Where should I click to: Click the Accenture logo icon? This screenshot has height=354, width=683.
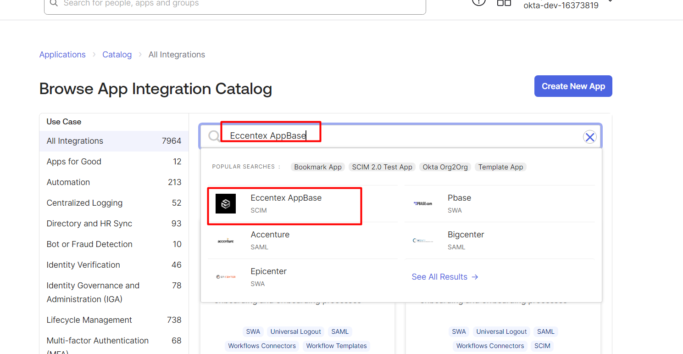(x=226, y=241)
